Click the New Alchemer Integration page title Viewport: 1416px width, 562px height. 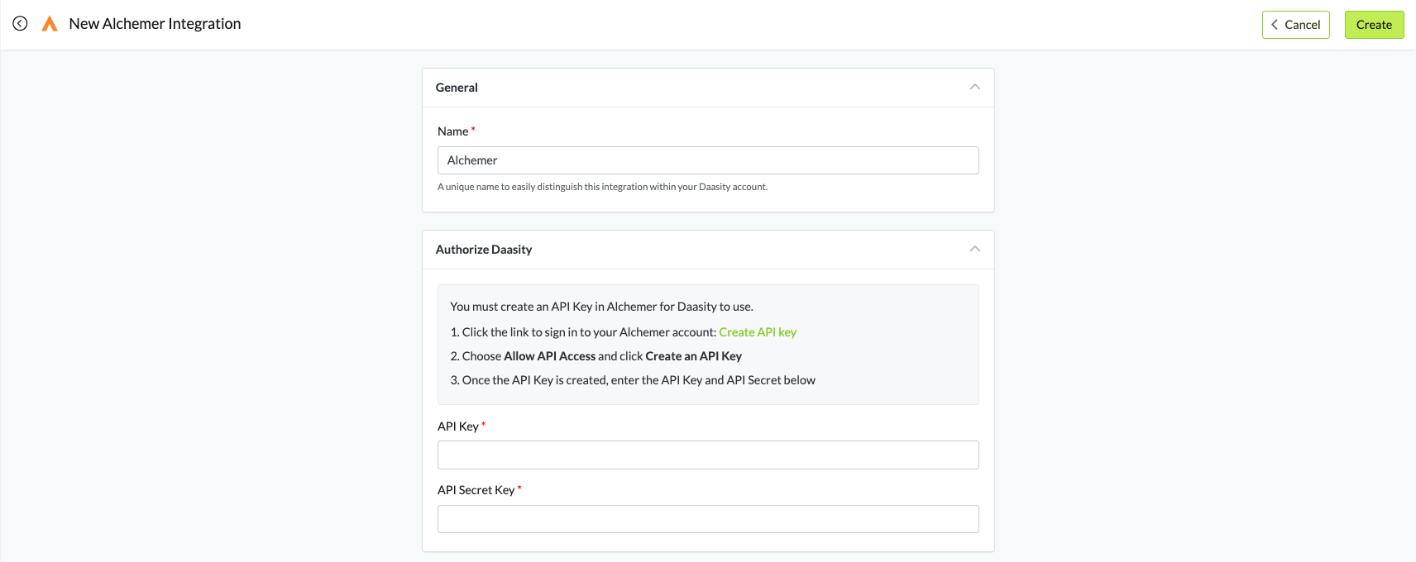[x=155, y=24]
